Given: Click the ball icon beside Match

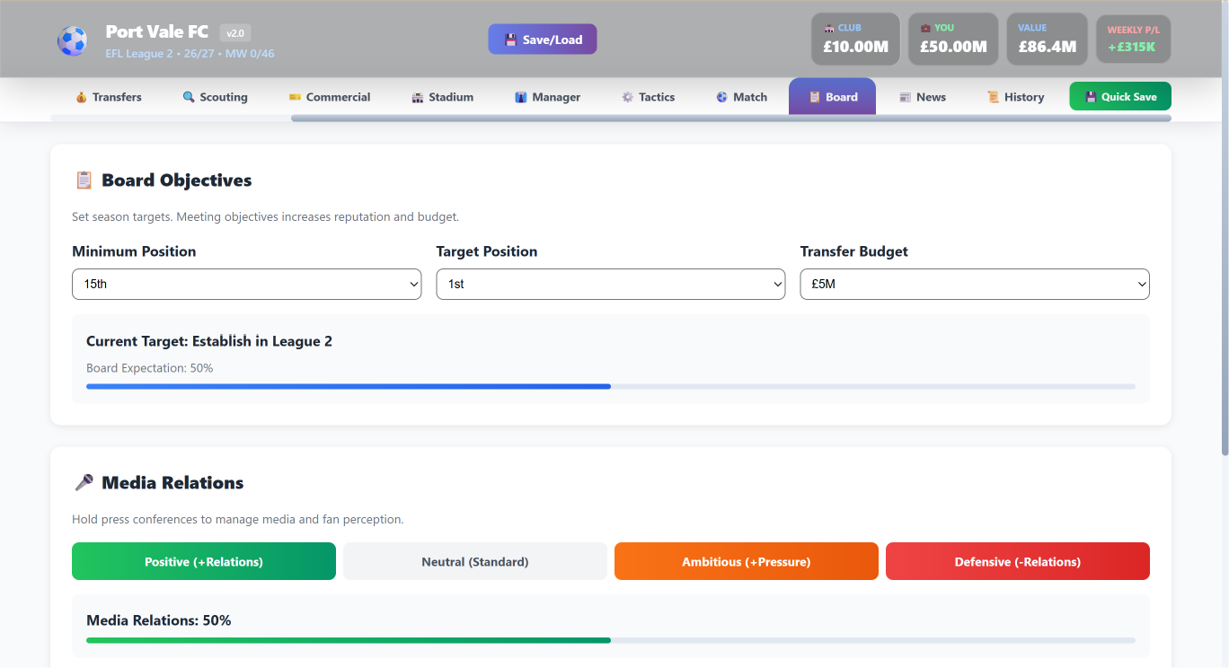Looking at the screenshot, I should (x=722, y=97).
